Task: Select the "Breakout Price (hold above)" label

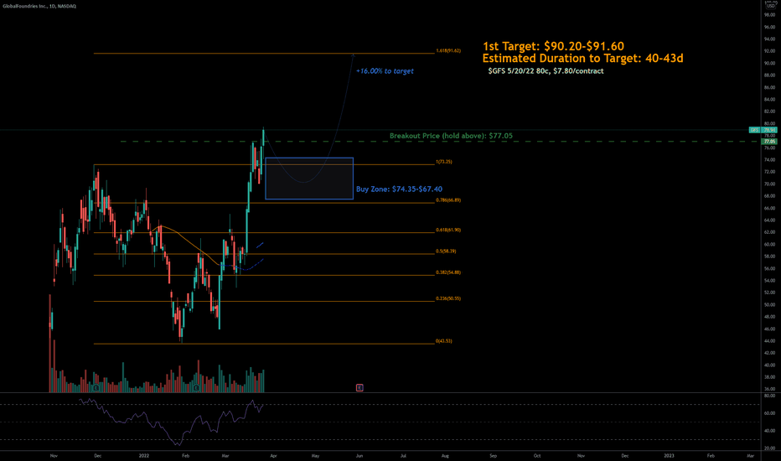Action: click(x=451, y=136)
